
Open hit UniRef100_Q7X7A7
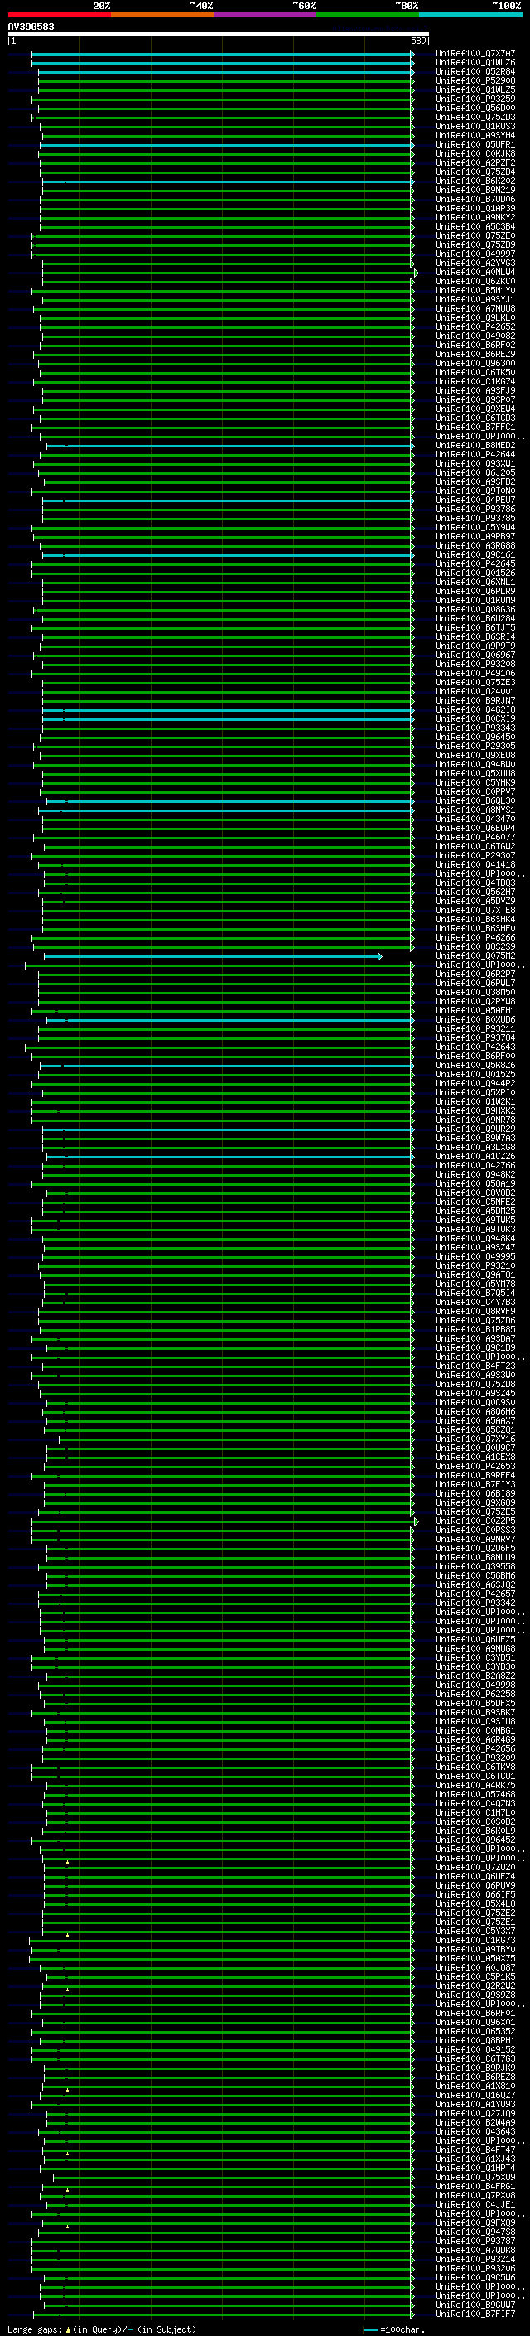[x=475, y=55]
